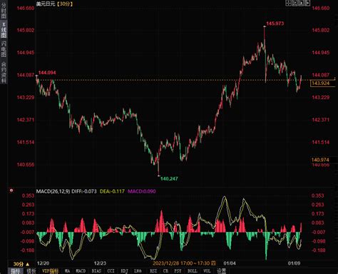Apply MACD indicator from the bottom bar
Screen dimensions: 338x274
point(81,270)
